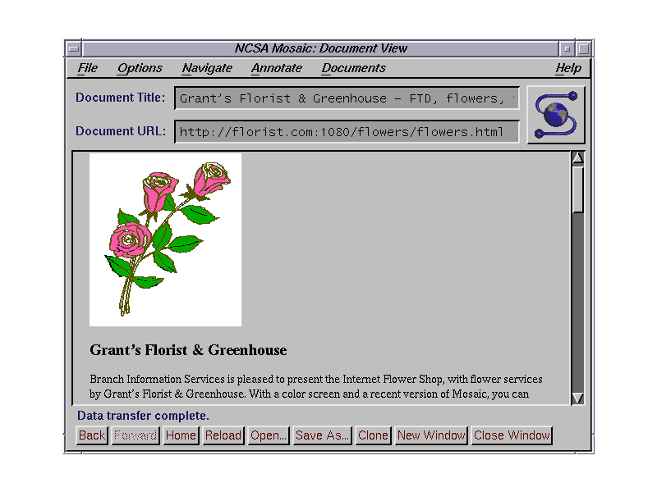Click the 'Branch Information Services' paragraph text
Viewport: 657px width, 492px height.
316,386
